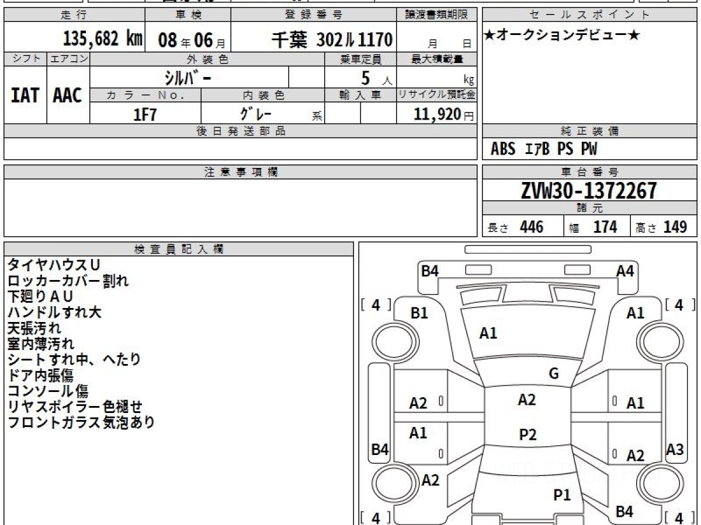Select the note ドア内張傷
This screenshot has height=525, width=701.
[41, 375]
